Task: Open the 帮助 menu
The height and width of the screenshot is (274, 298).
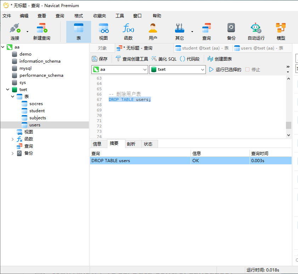Action: 157,16
